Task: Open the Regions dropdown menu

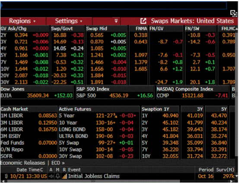Action: click(22, 21)
